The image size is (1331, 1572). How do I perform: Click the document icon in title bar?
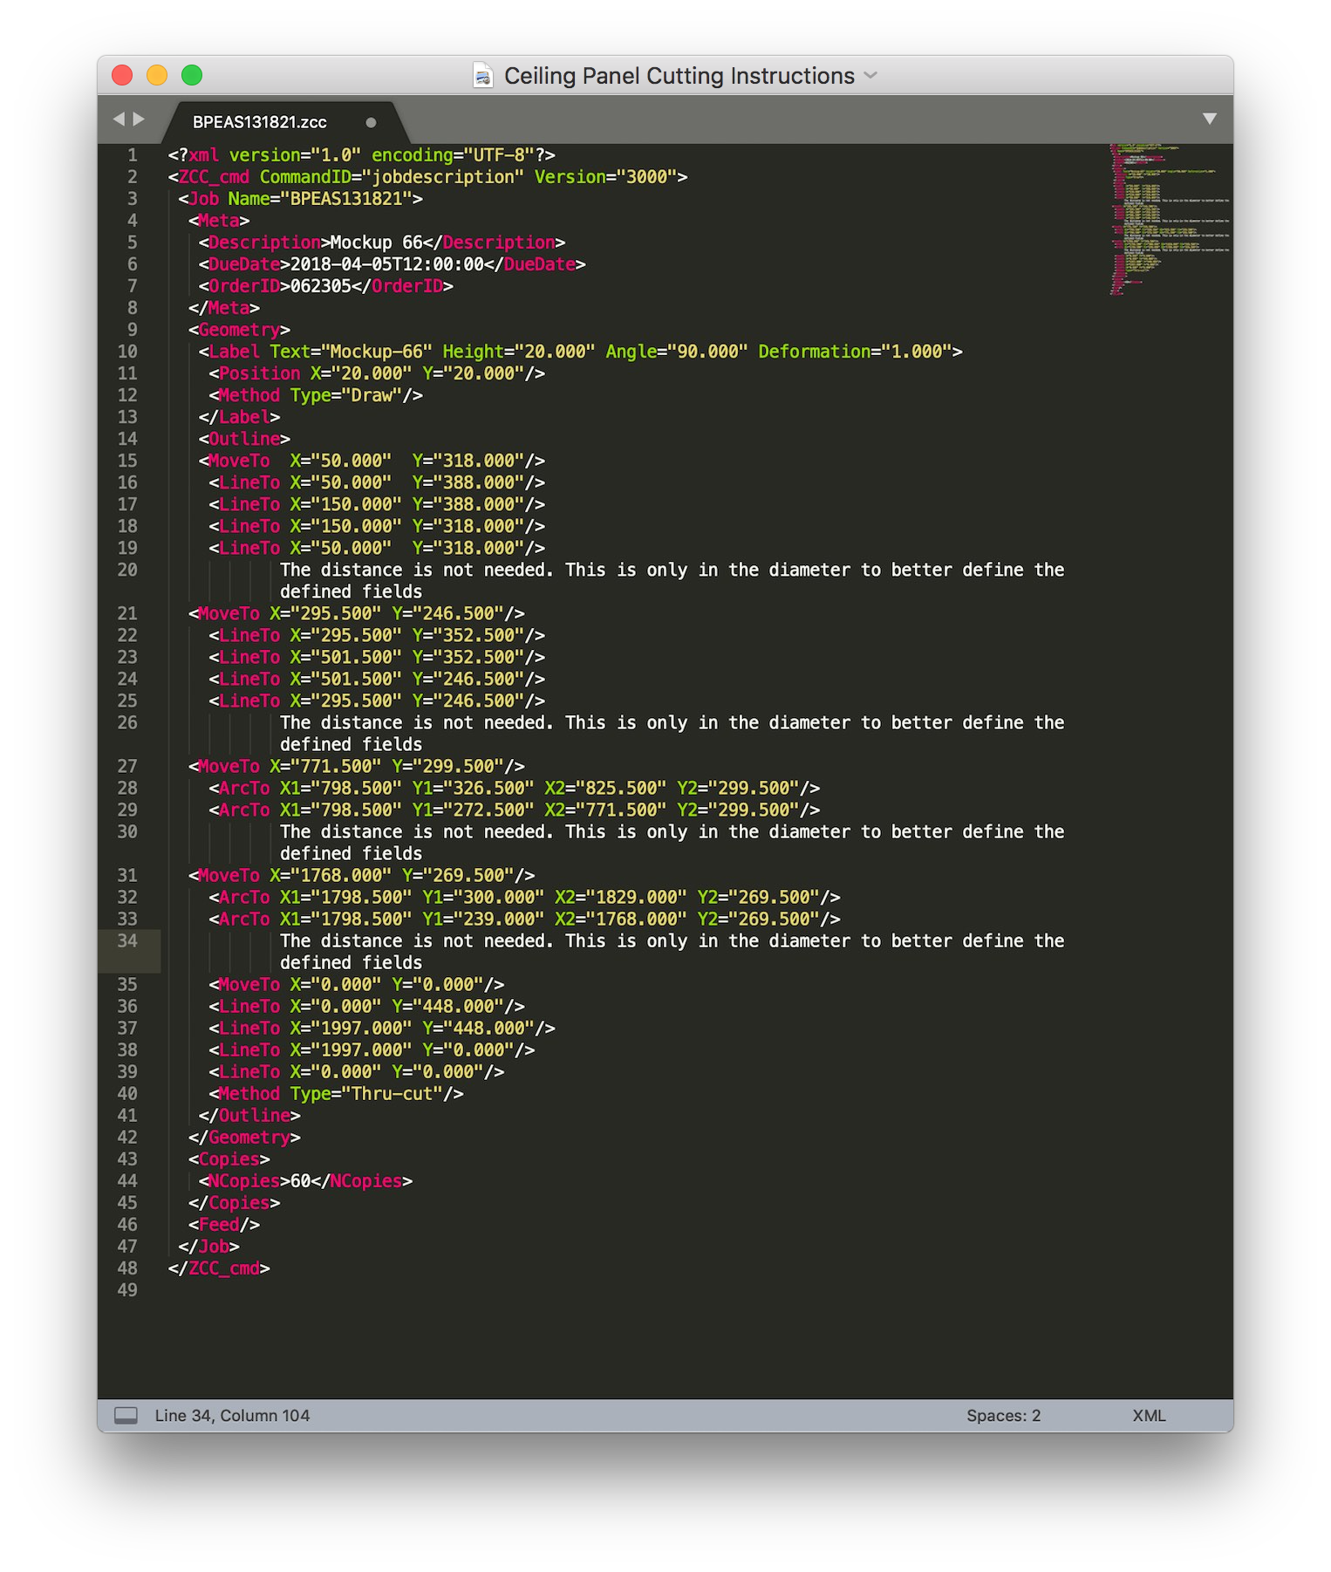click(482, 76)
